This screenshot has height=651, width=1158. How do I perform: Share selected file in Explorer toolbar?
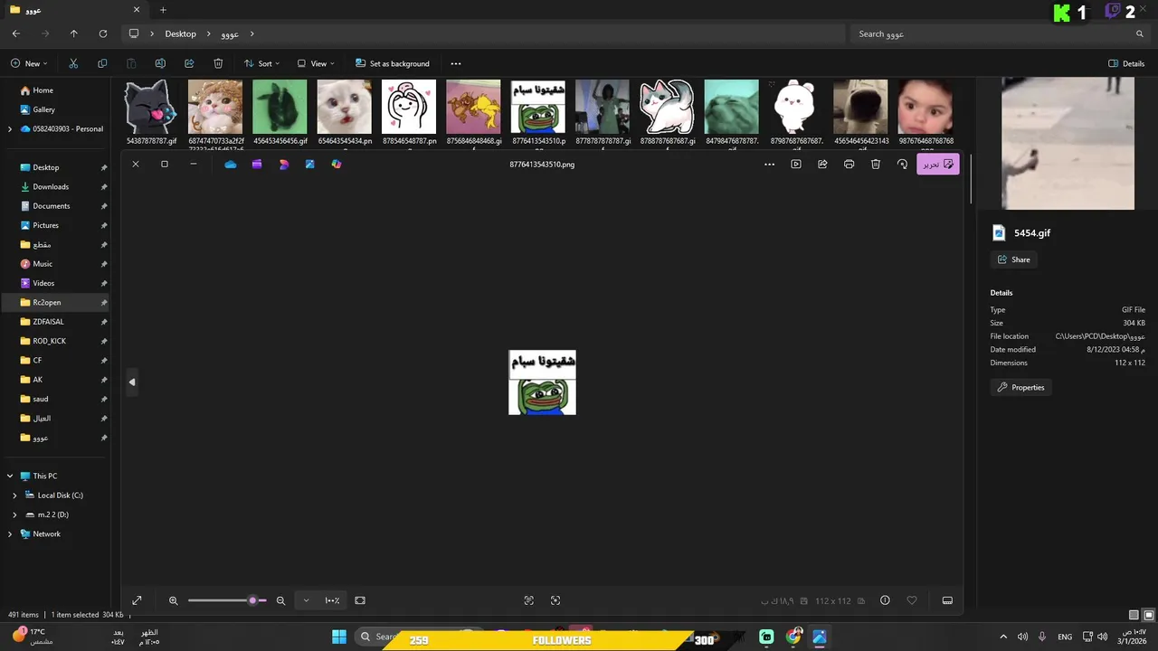[x=189, y=63]
